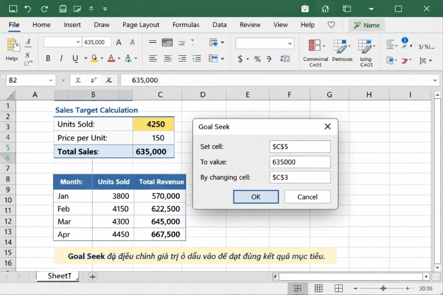443x295 pixels.
Task: Cancel the Goal Seek dialog
Action: (307, 197)
